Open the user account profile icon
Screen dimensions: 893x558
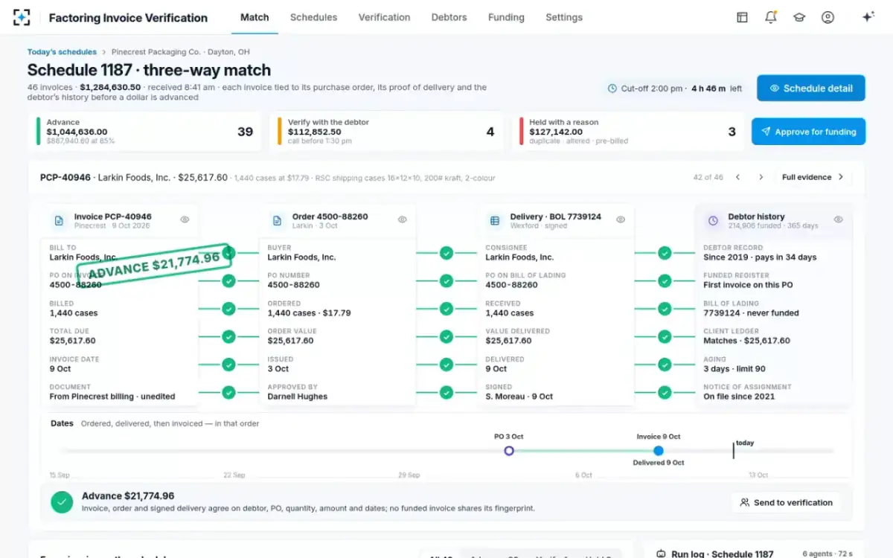click(x=828, y=17)
